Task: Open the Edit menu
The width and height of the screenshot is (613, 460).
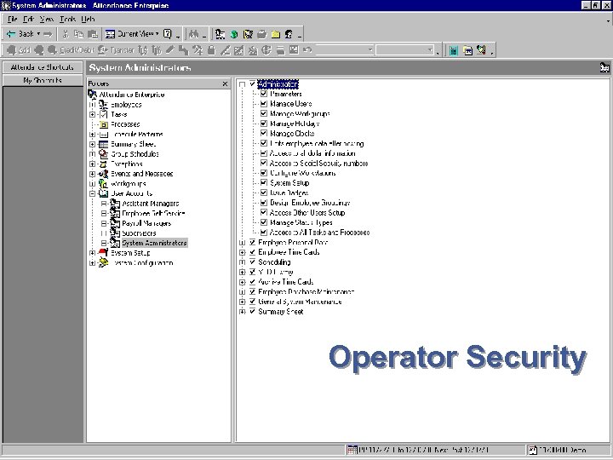Action: click(28, 19)
